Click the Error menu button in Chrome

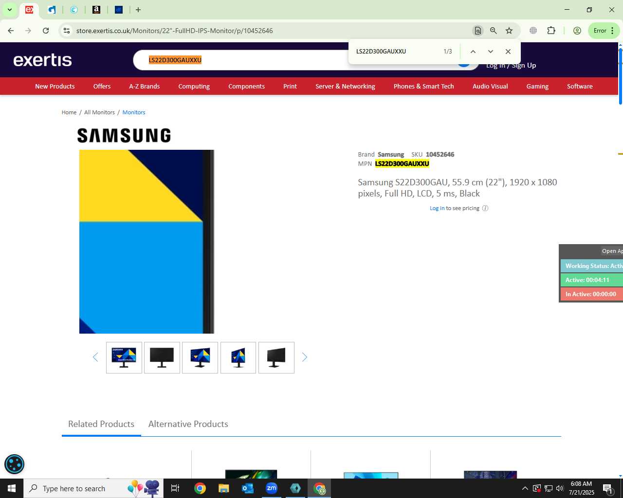pyautogui.click(x=604, y=31)
